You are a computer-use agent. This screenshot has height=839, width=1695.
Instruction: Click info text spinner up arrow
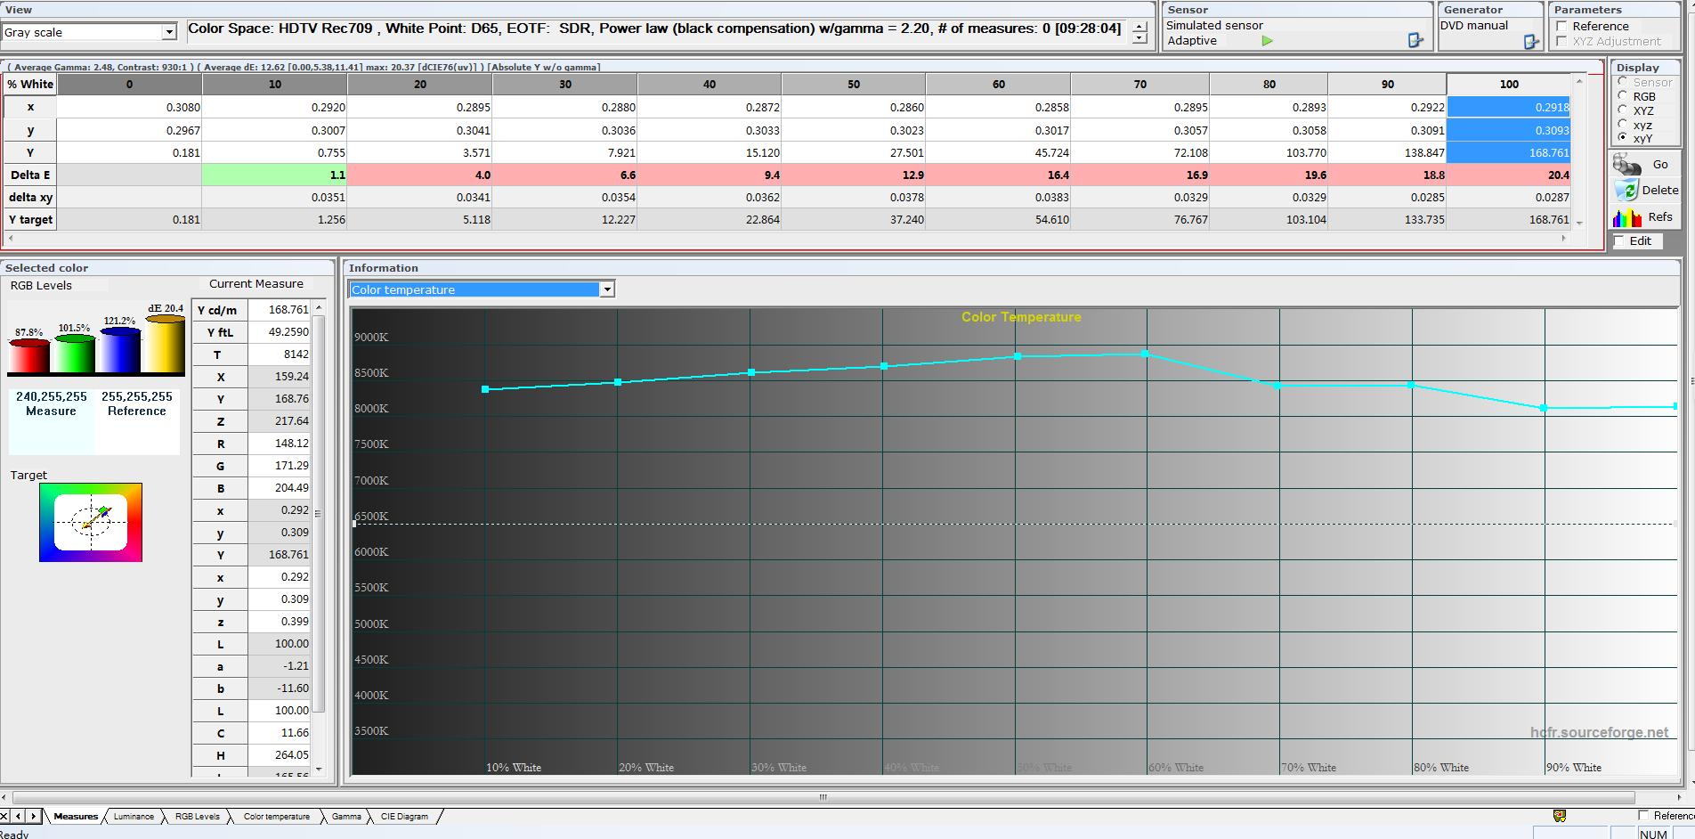1139,26
